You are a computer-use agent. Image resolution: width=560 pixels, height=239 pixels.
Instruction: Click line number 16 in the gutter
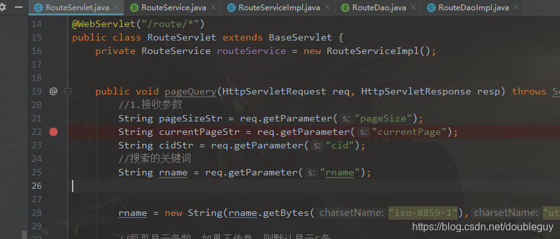point(37,51)
